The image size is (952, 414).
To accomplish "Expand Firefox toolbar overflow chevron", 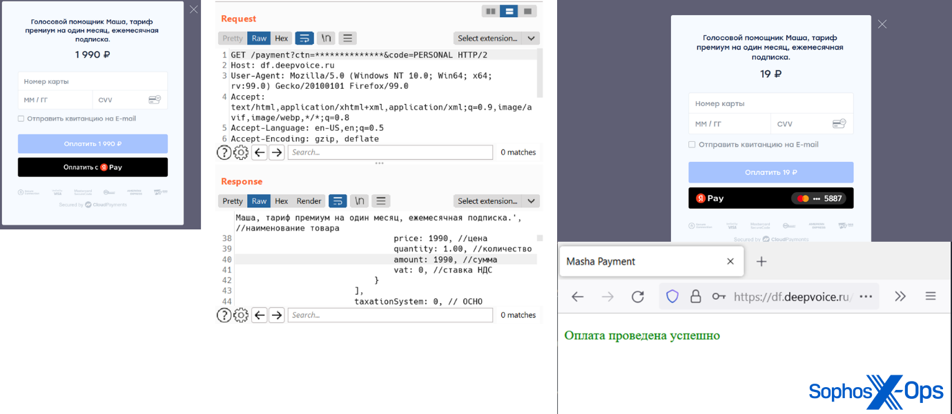I will [900, 296].
